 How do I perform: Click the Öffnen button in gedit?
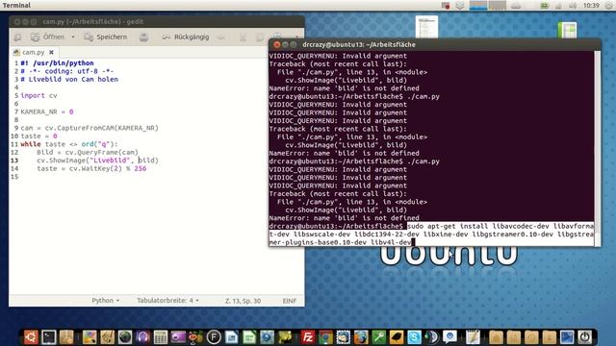(x=47, y=37)
